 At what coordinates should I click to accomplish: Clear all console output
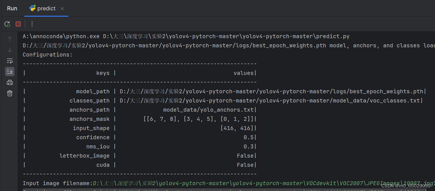point(10,93)
